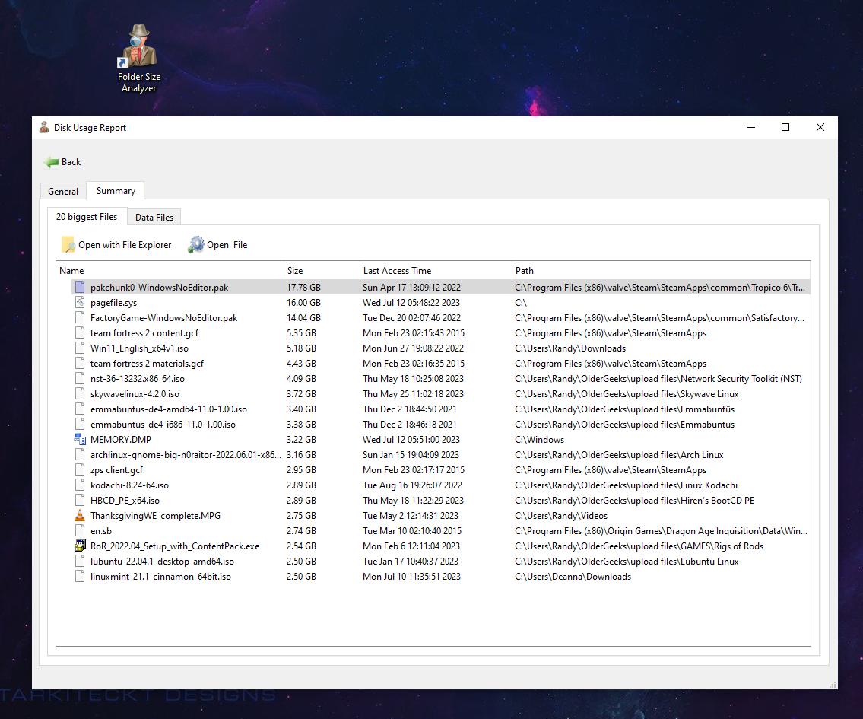Select the emmabuntus-de4-i686 iso file icon
This screenshot has width=863, height=719.
tap(80, 425)
